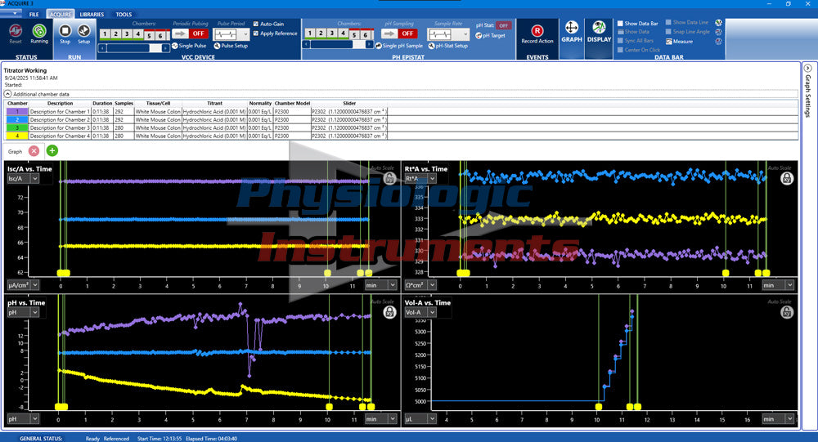
Task: Open the run Setup icon
Action: 83,31
